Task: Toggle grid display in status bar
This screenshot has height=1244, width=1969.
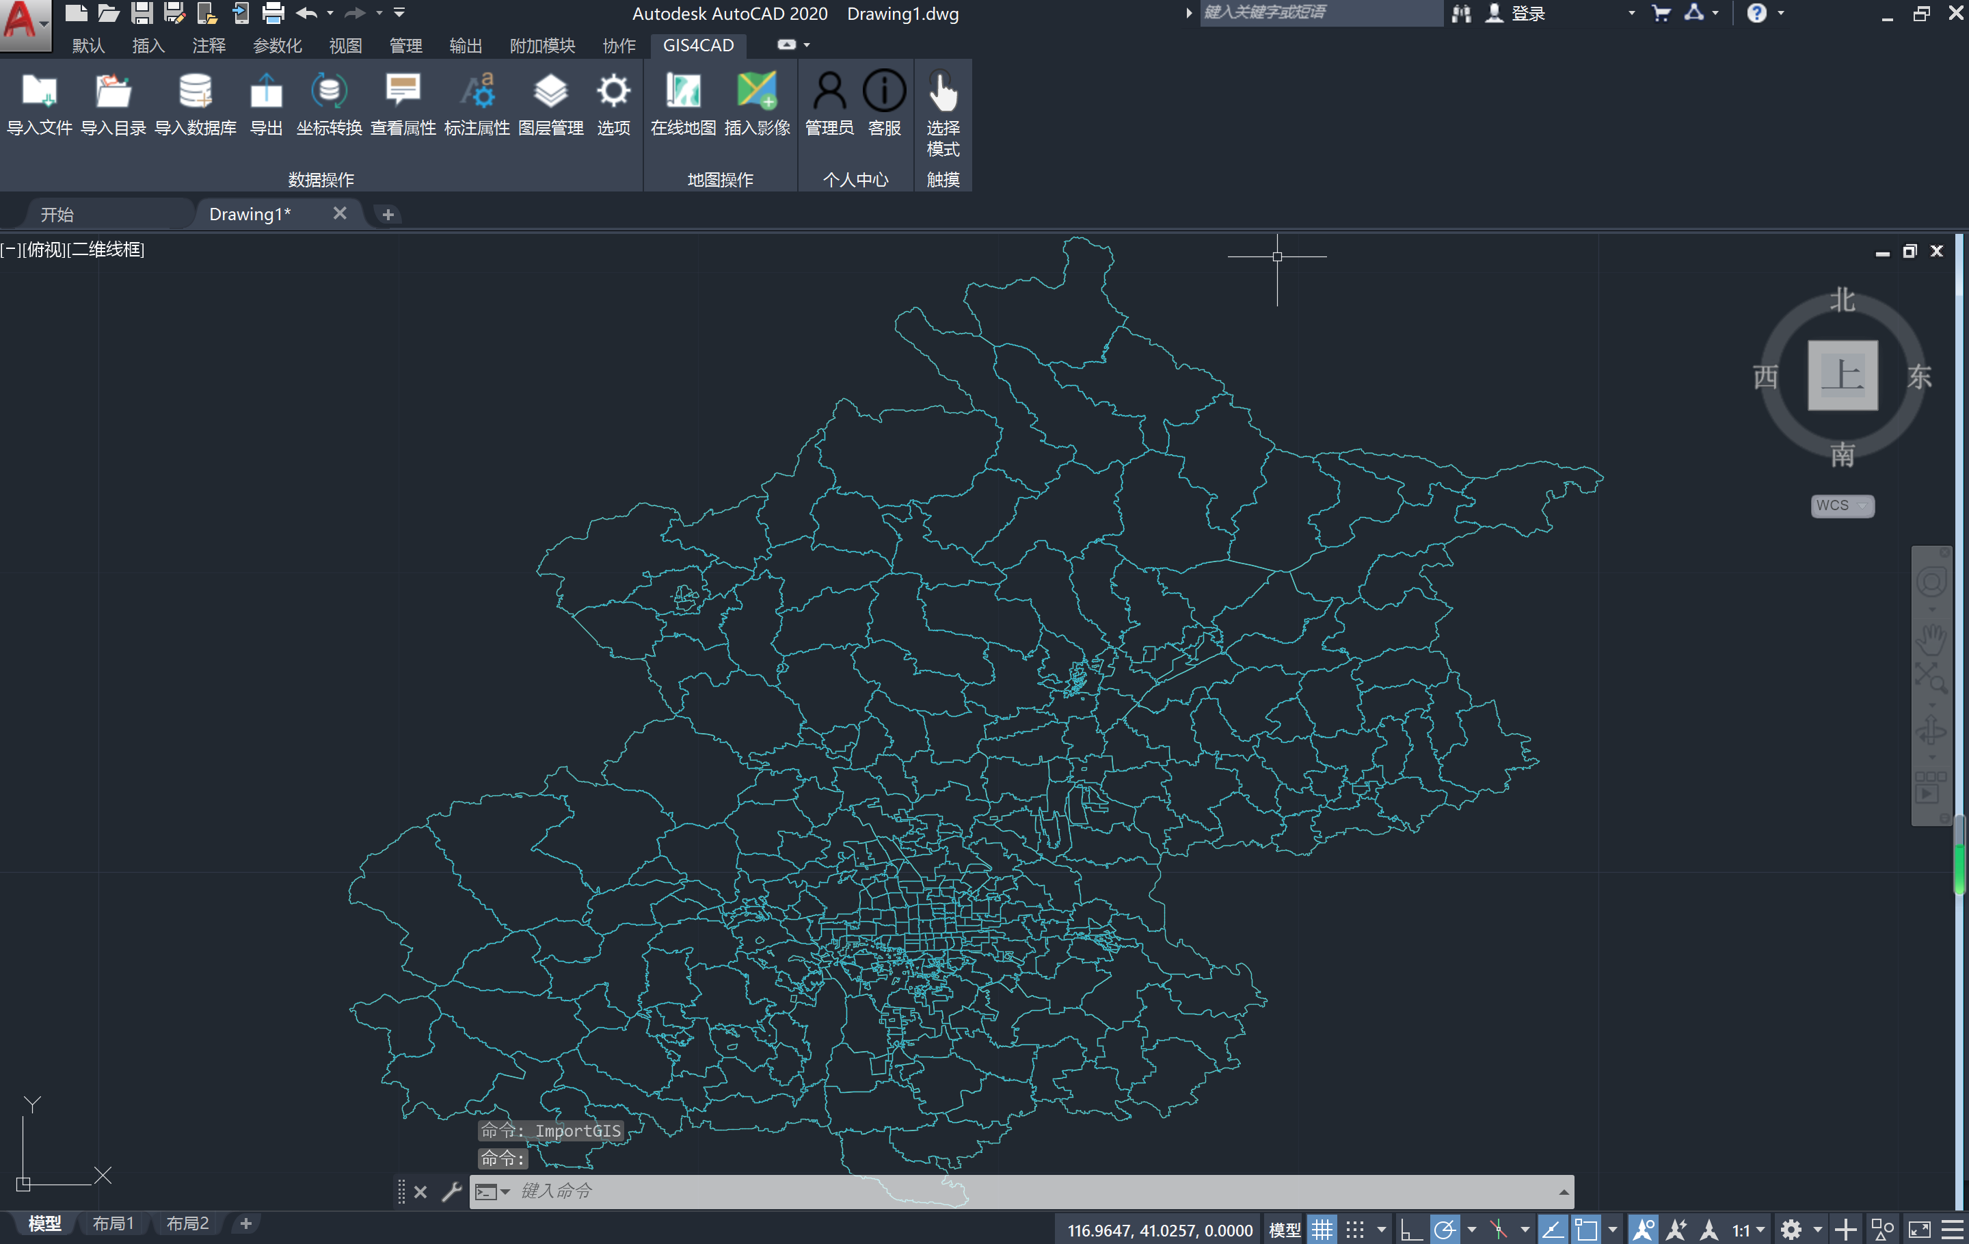Action: click(1322, 1229)
